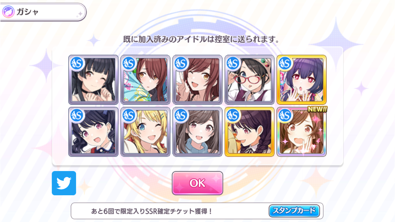This screenshot has height=222, width=395.
Task: Click the ガシャ title banner
Action: [x=43, y=12]
